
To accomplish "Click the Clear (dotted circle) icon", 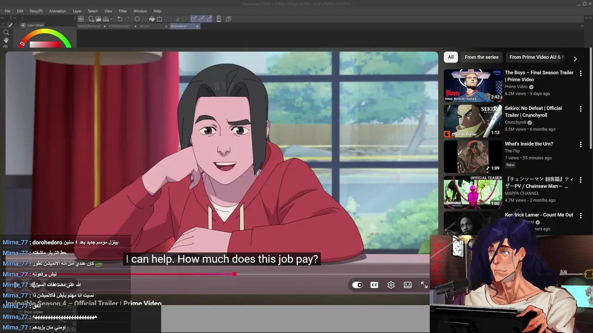I will click(x=137, y=19).
